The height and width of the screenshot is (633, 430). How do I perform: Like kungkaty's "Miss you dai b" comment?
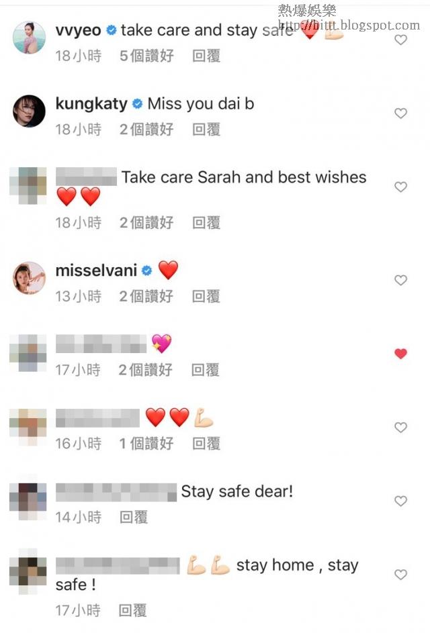coord(400,113)
